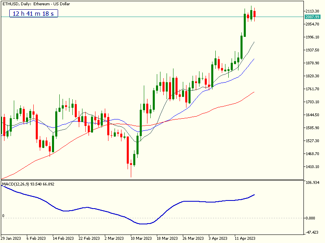Click the right end of the red moving average

tap(254, 92)
